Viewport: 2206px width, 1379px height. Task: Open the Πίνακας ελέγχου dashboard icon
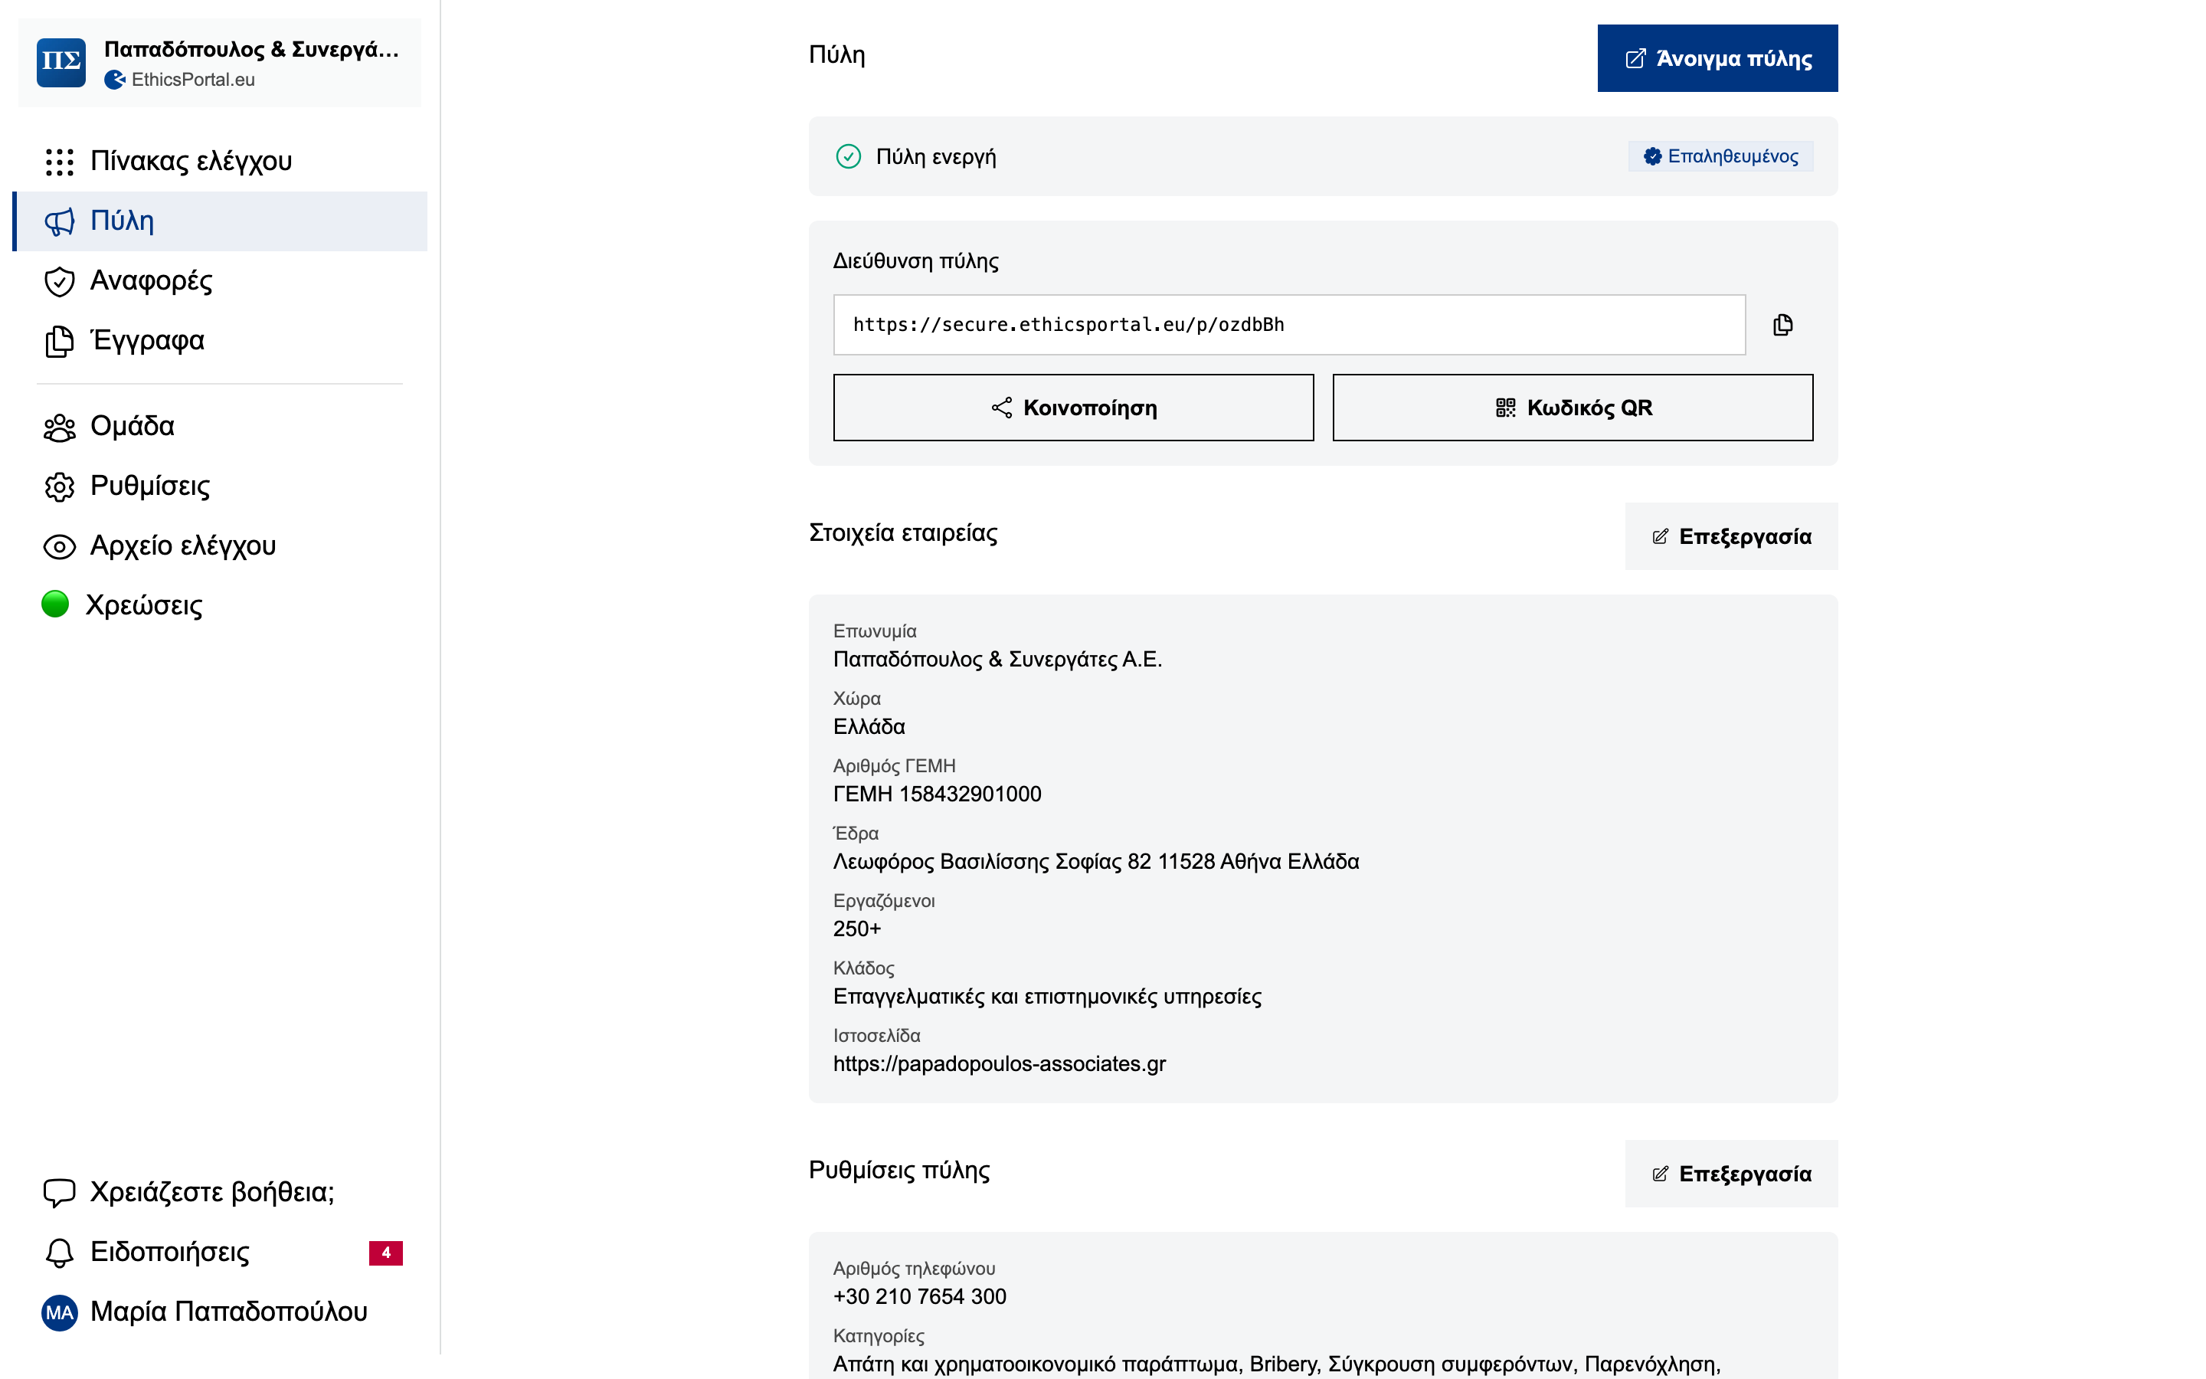(58, 161)
